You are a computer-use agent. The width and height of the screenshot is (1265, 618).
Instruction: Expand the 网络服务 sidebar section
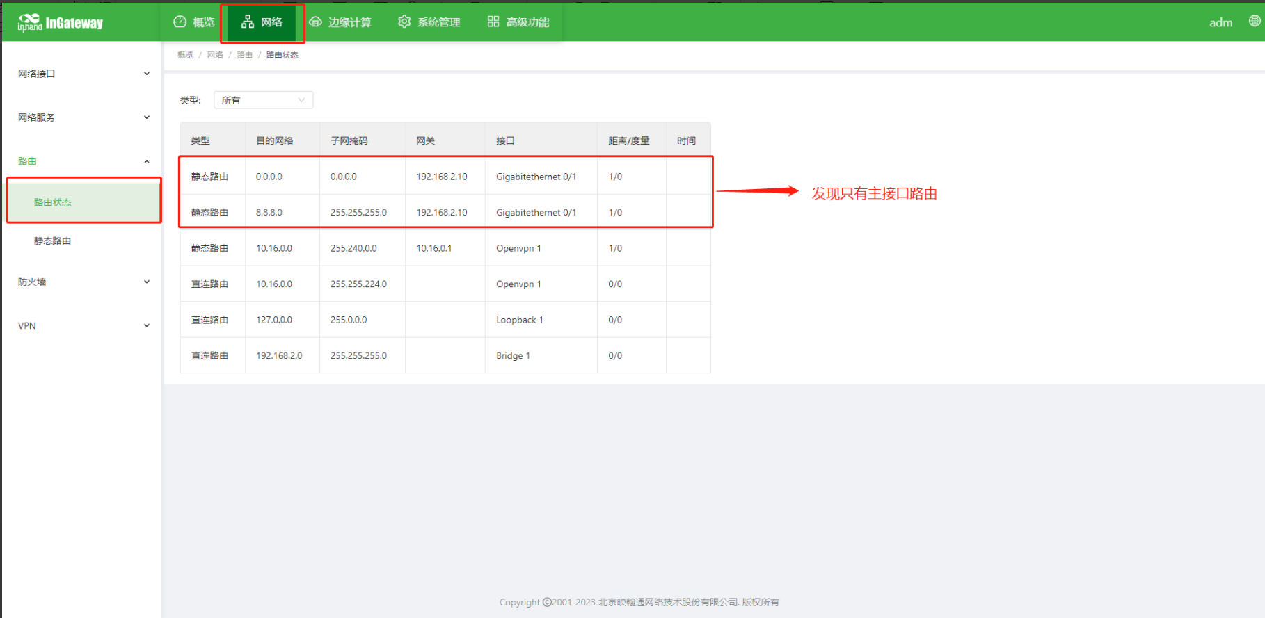tap(82, 117)
